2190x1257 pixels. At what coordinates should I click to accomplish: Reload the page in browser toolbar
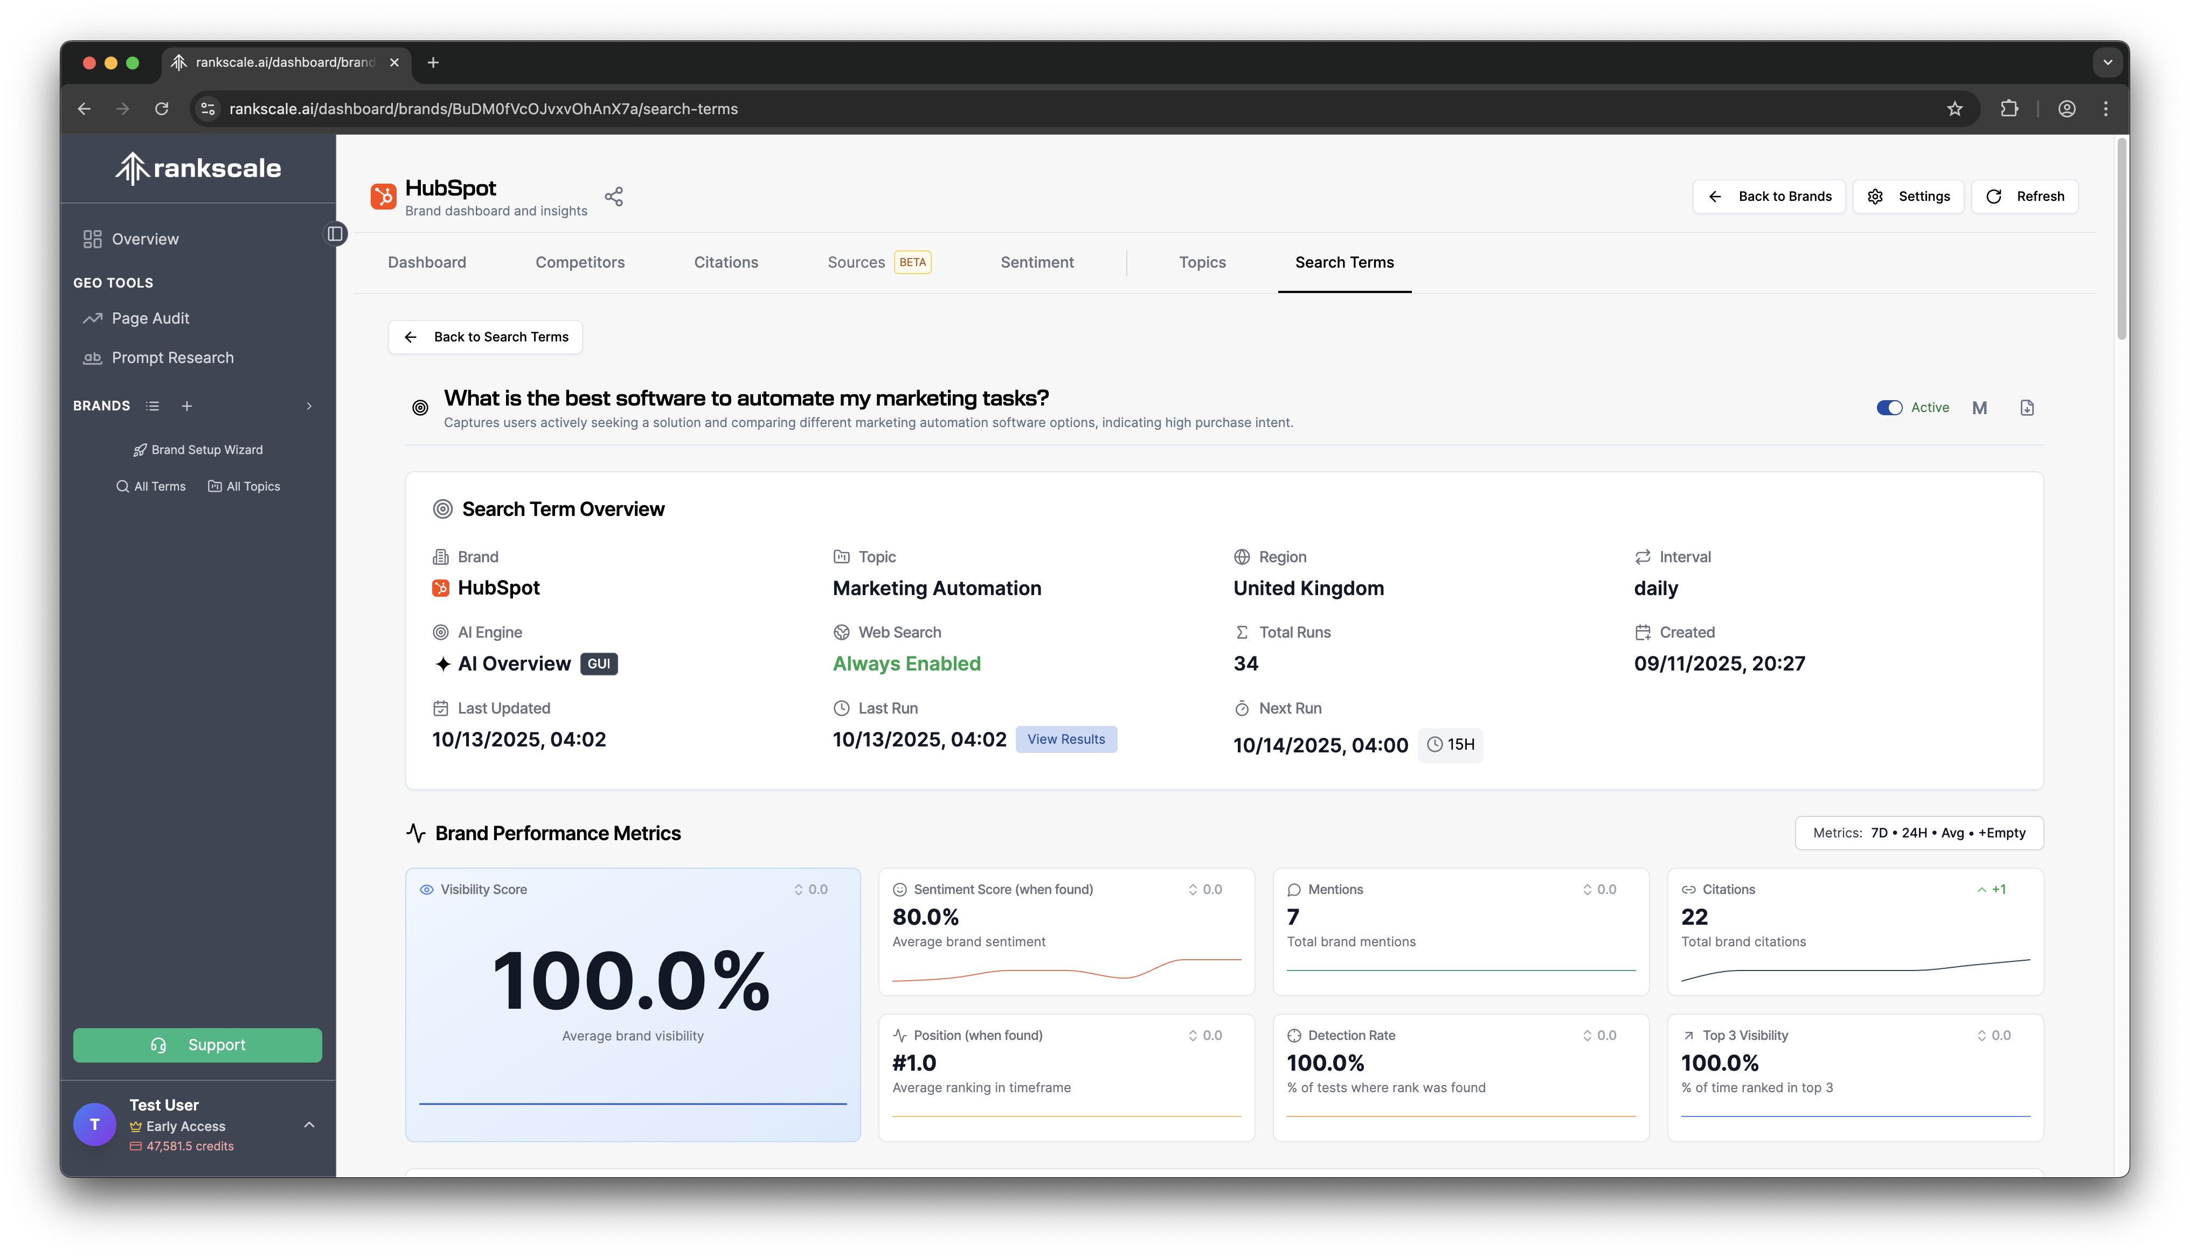coord(162,109)
